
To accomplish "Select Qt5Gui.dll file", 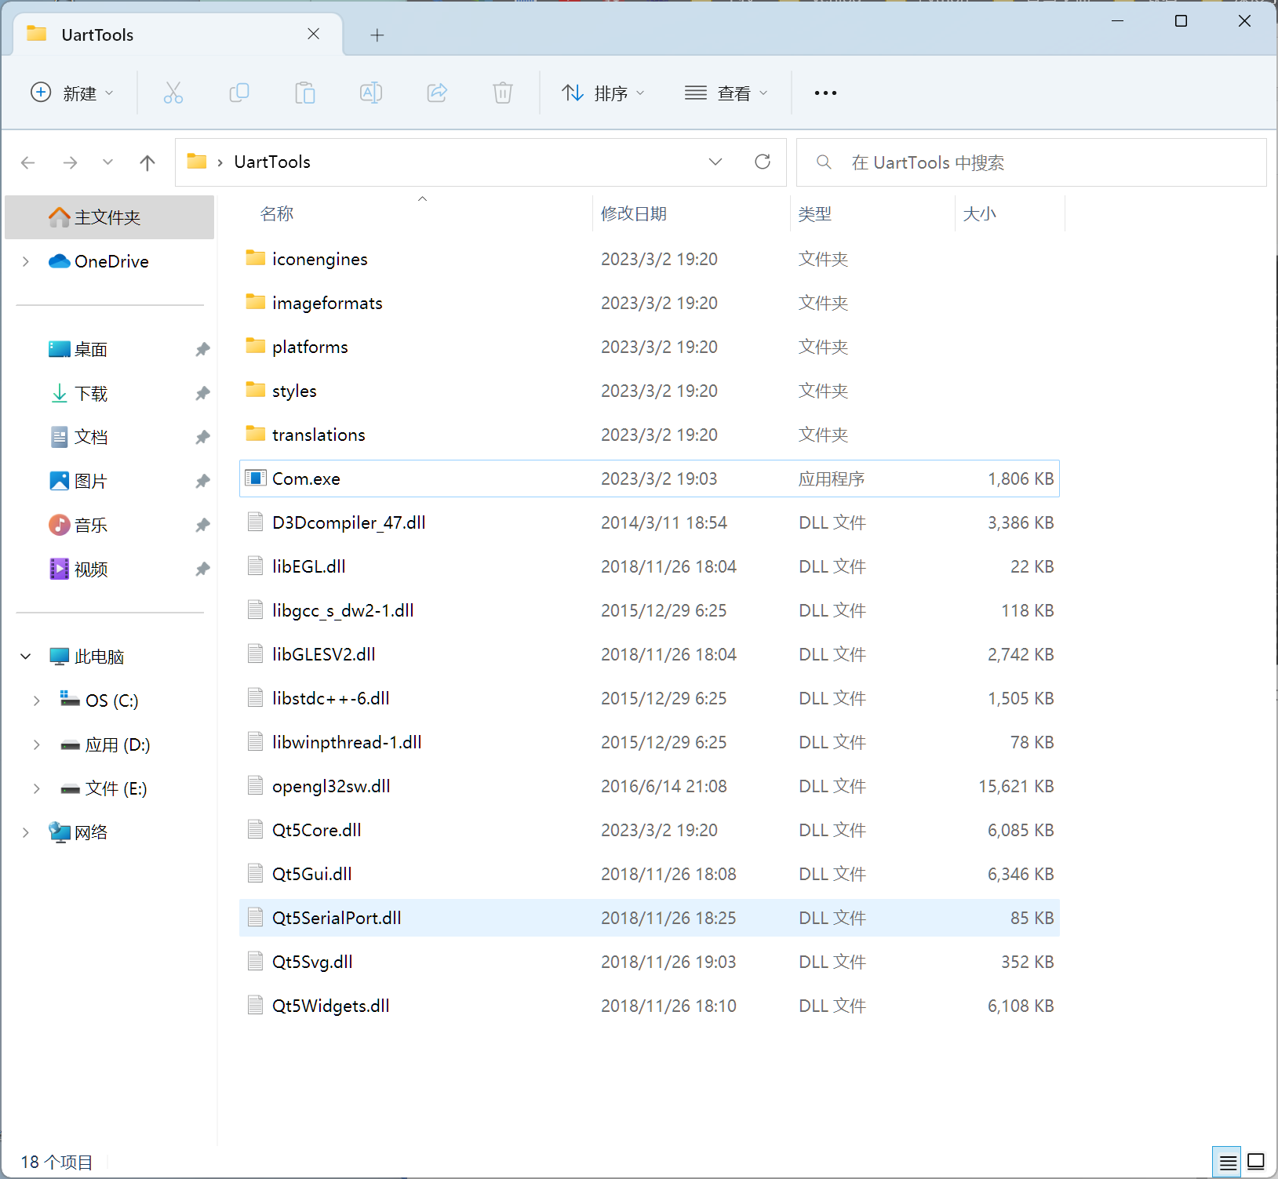I will 650,874.
